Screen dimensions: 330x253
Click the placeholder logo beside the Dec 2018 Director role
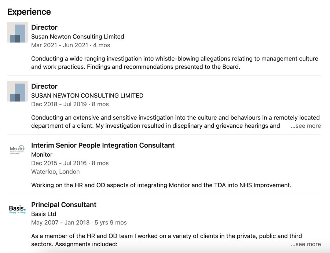pyautogui.click(x=17, y=91)
